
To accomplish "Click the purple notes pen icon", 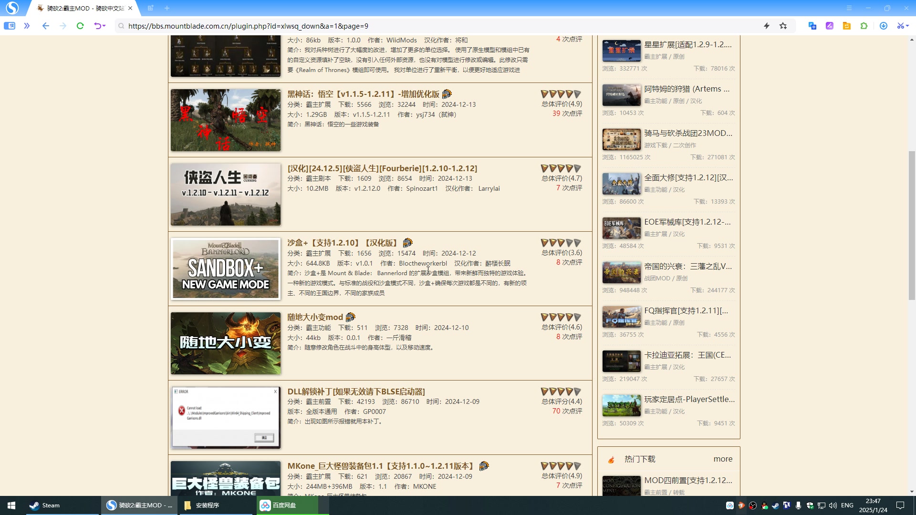I will click(x=830, y=26).
